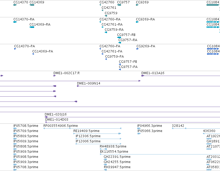Select protein CG9757-PA
The height and width of the screenshot is (171, 220).
click(120, 69)
